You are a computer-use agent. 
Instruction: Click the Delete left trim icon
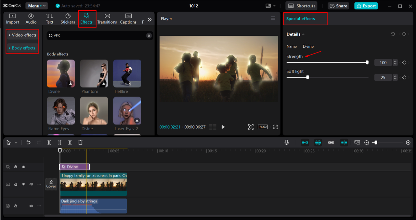[x=59, y=143]
